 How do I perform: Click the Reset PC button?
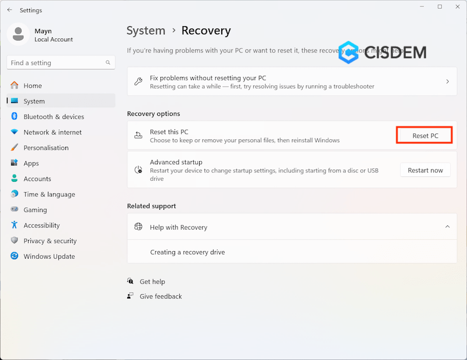(x=425, y=136)
